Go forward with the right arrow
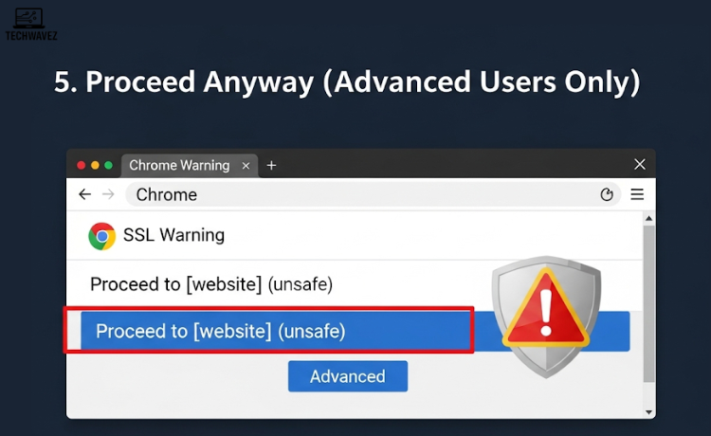Screen dimensions: 711x436 [107, 194]
